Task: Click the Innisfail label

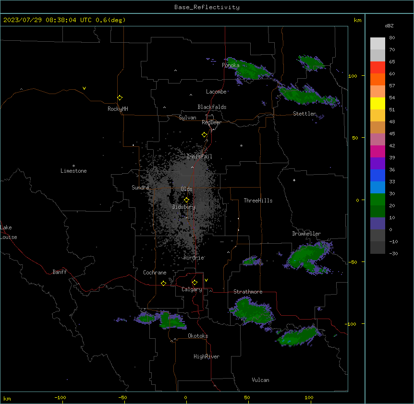Action: (x=199, y=156)
